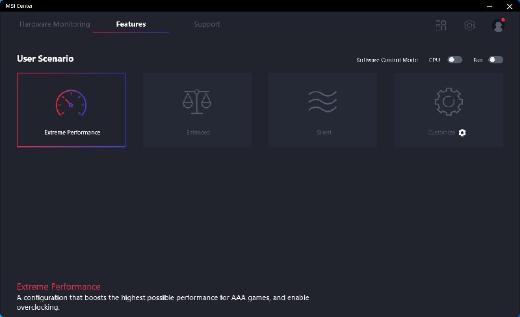Screen dimensions: 520x317
Task: Choose the Balanced scenario scales icon
Action: click(197, 102)
